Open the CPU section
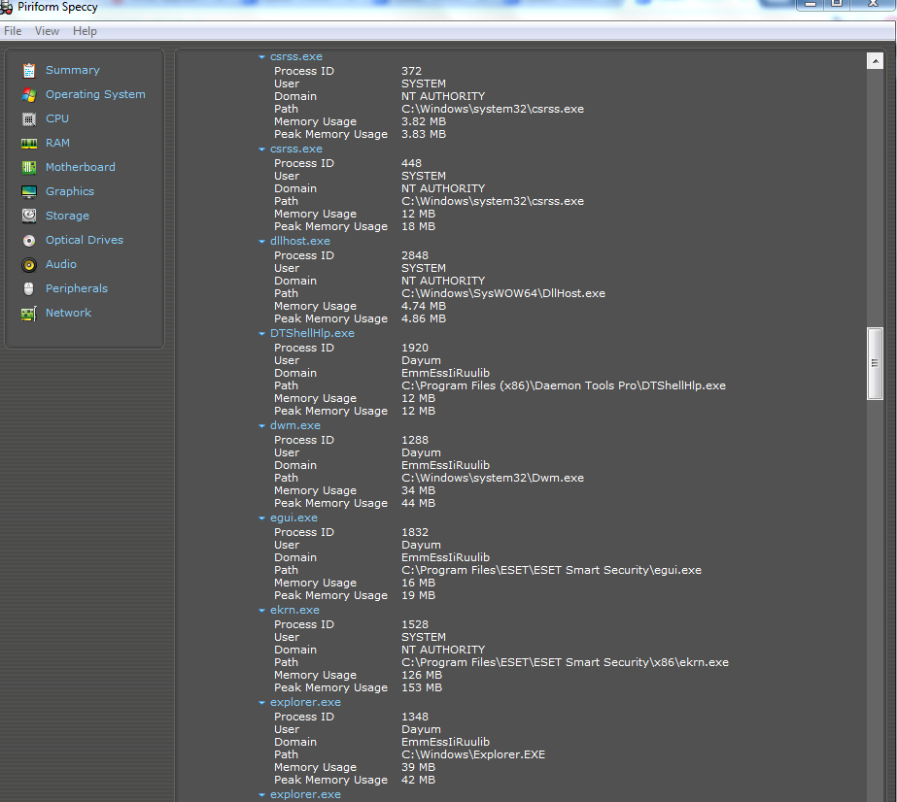This screenshot has width=897, height=802. (x=57, y=118)
